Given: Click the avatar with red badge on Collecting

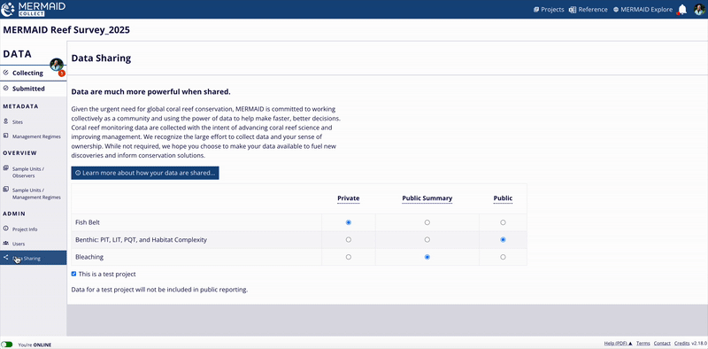Looking at the screenshot, I should pos(57,66).
